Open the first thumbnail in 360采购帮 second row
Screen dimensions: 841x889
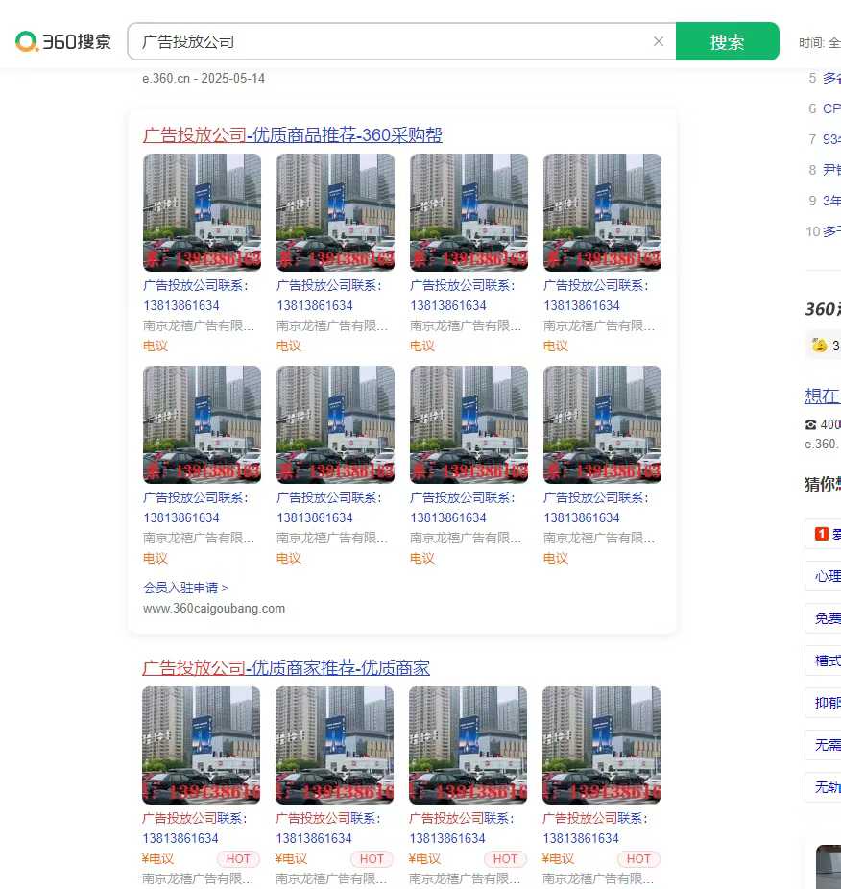[202, 424]
